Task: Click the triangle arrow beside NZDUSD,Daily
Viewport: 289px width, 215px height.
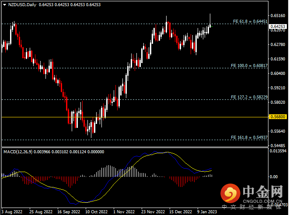Action: click(3, 4)
